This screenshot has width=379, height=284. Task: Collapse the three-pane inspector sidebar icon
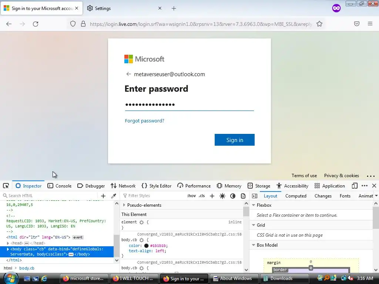pyautogui.click(x=255, y=196)
